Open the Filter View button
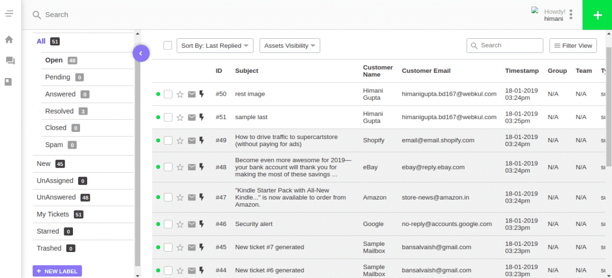 (x=573, y=46)
